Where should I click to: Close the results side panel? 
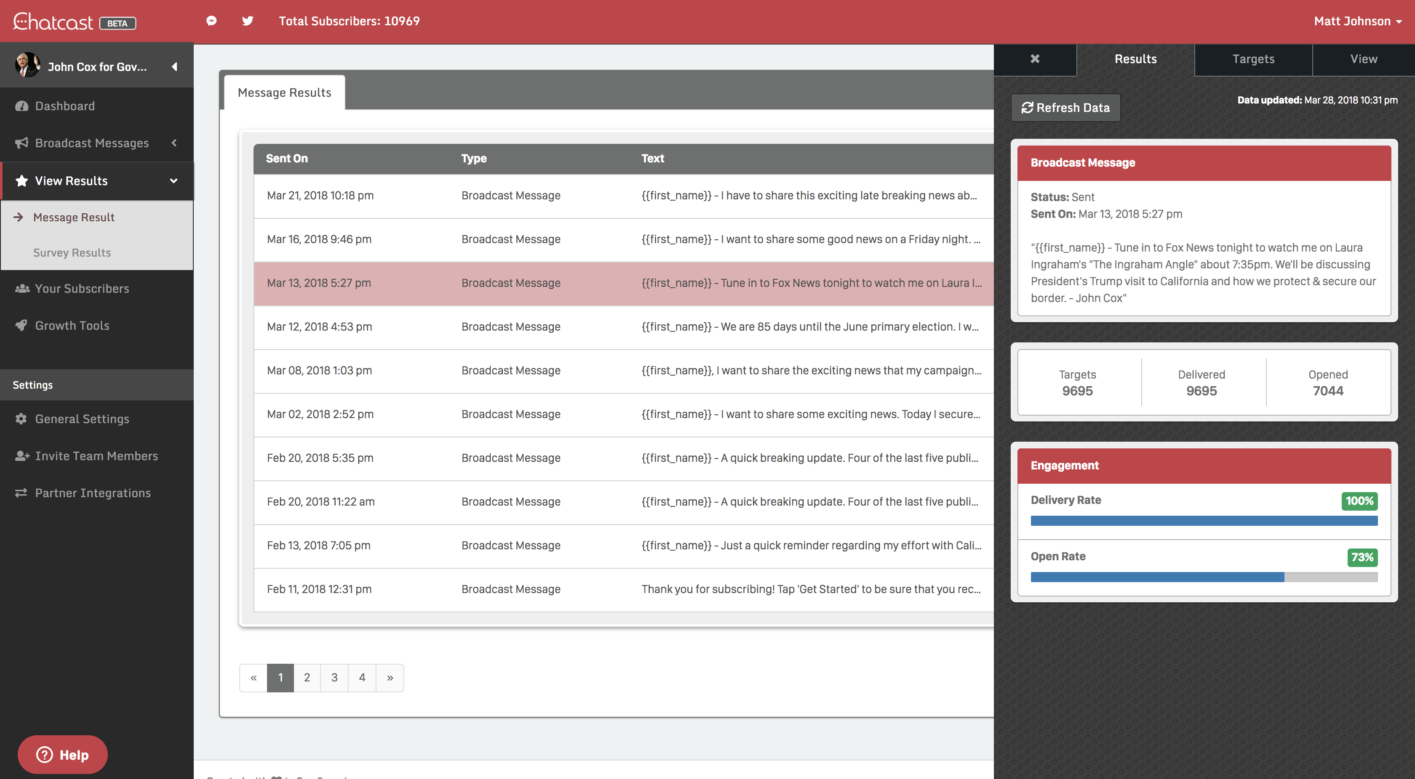1035,59
